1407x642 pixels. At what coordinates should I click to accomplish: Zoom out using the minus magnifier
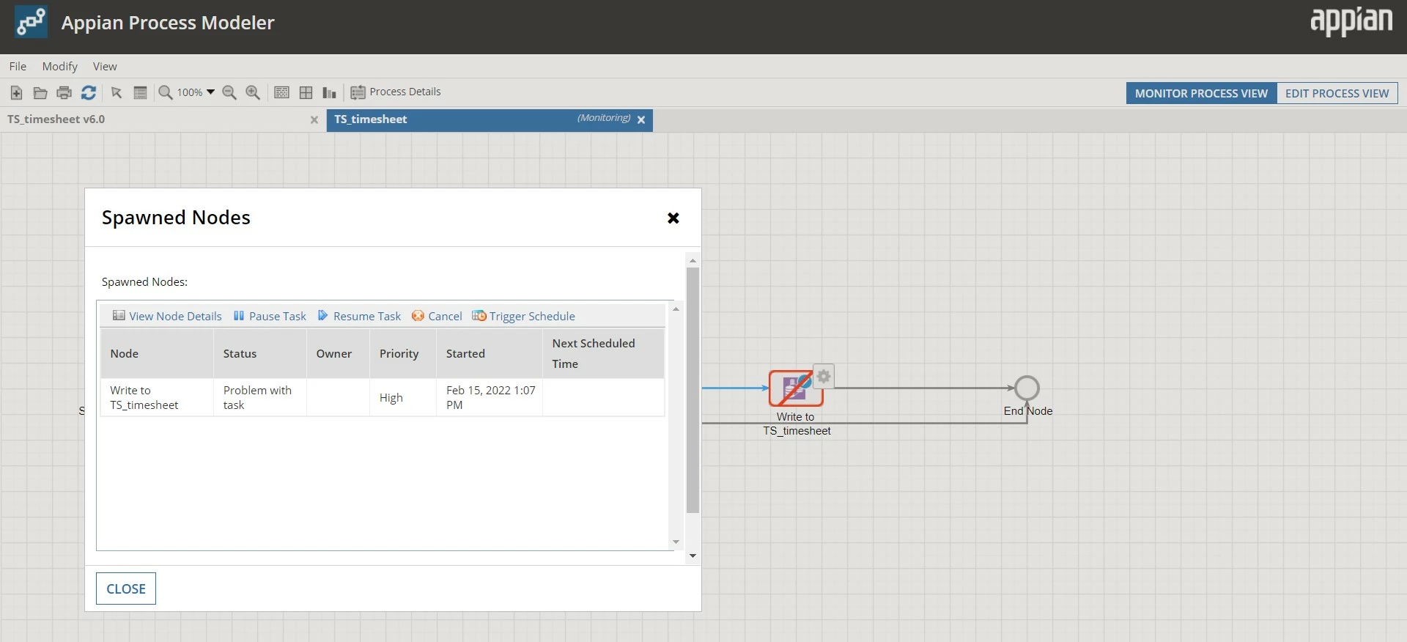click(x=229, y=92)
